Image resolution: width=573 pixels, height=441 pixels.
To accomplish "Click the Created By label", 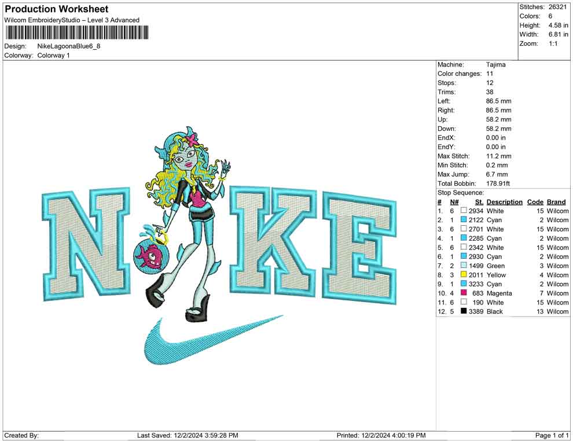I will (21, 435).
